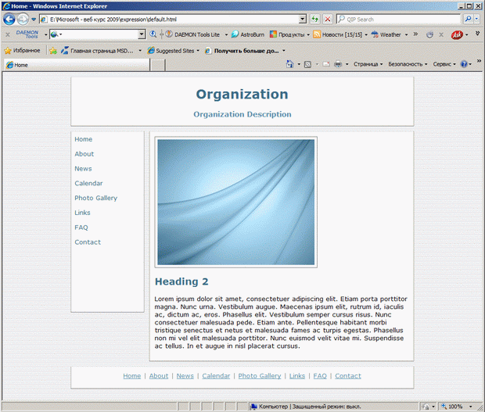Viewport: 485px width, 412px height.
Task: Click the Photo Gallery sidebar link
Action: click(95, 198)
